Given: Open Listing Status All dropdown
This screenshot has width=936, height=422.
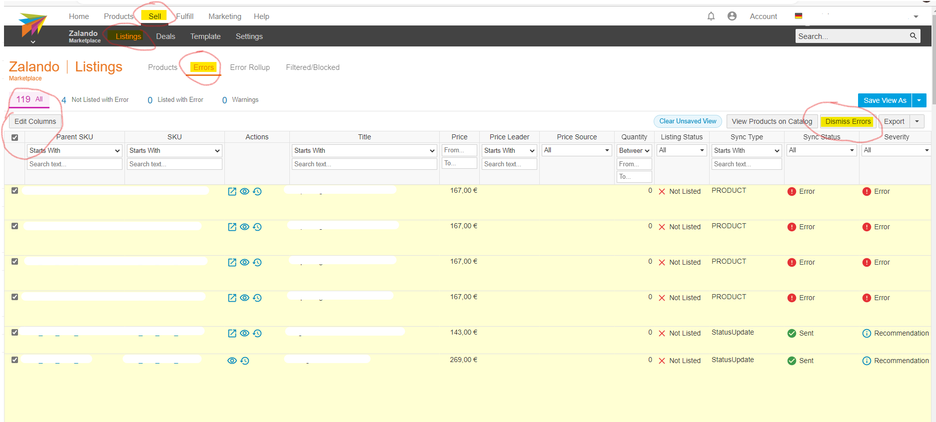Looking at the screenshot, I should click(x=682, y=150).
